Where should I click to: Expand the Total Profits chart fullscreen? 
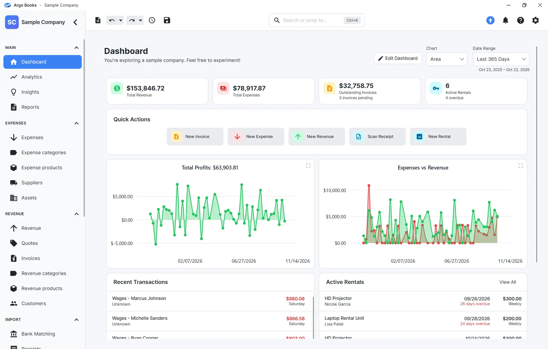(308, 166)
